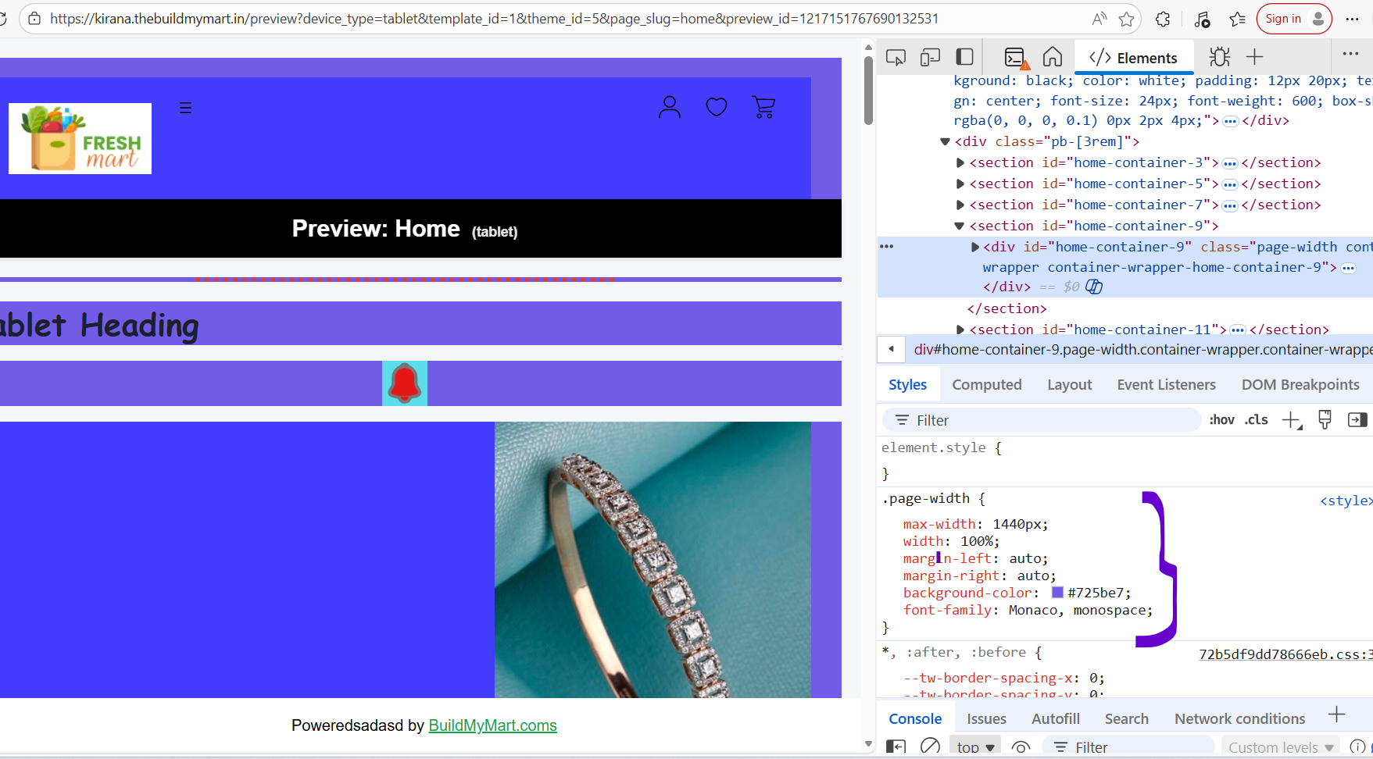The image size is (1373, 759).
Task: Open the Favorites list icon
Action: [x=1237, y=19]
